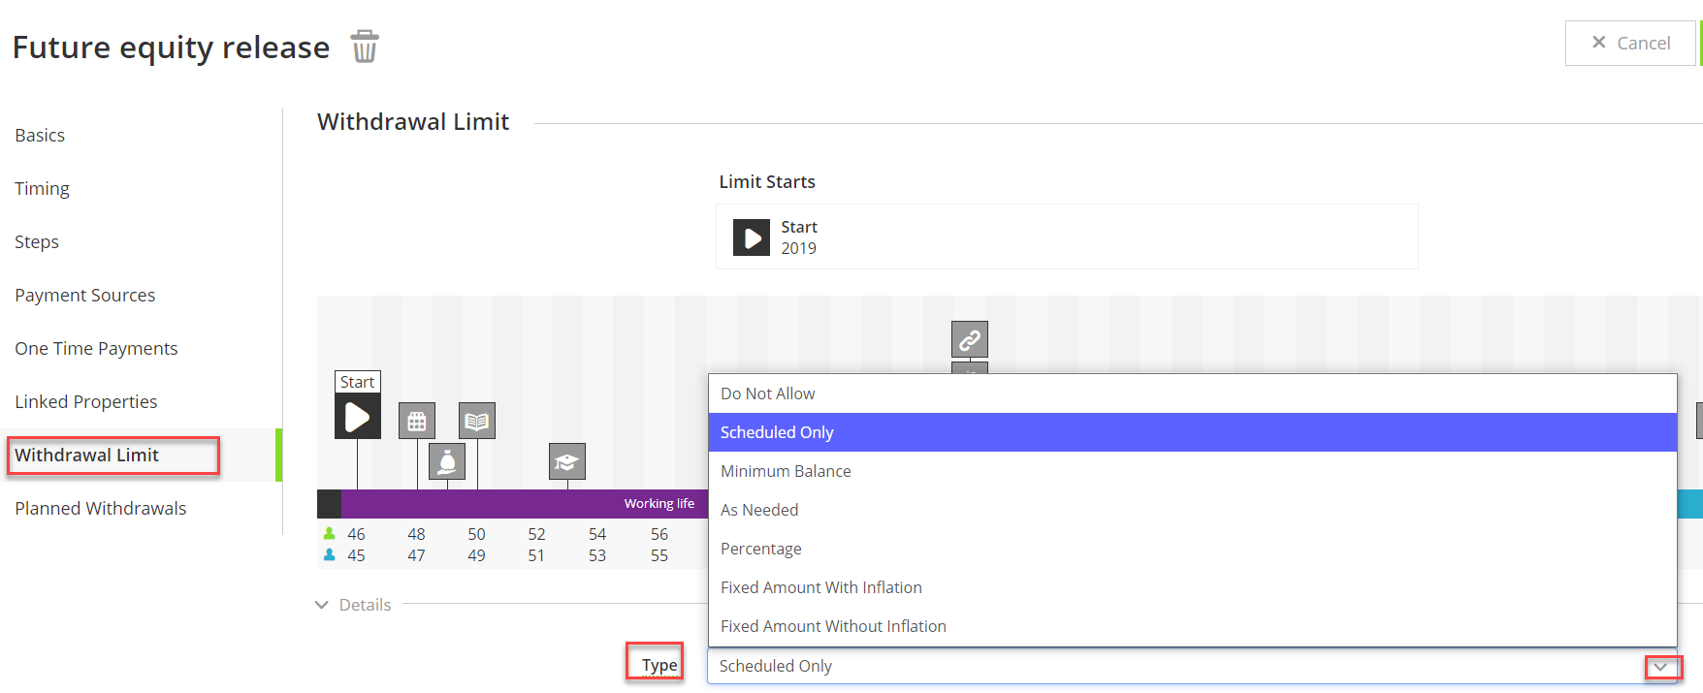
Task: Go to the Steps section
Action: tap(37, 242)
